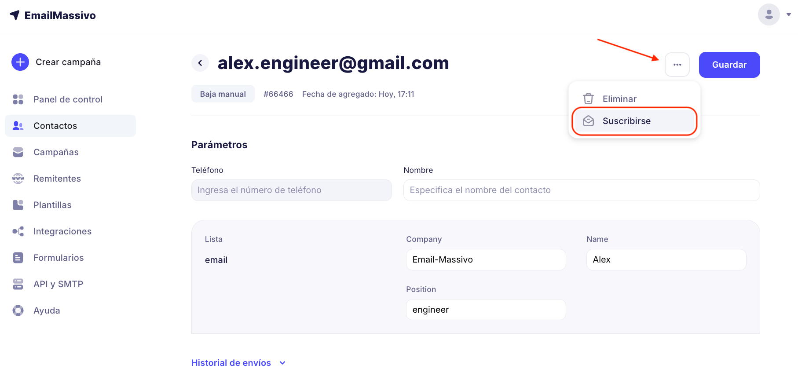Open Contactos in the sidebar
This screenshot has width=798, height=387.
(55, 126)
